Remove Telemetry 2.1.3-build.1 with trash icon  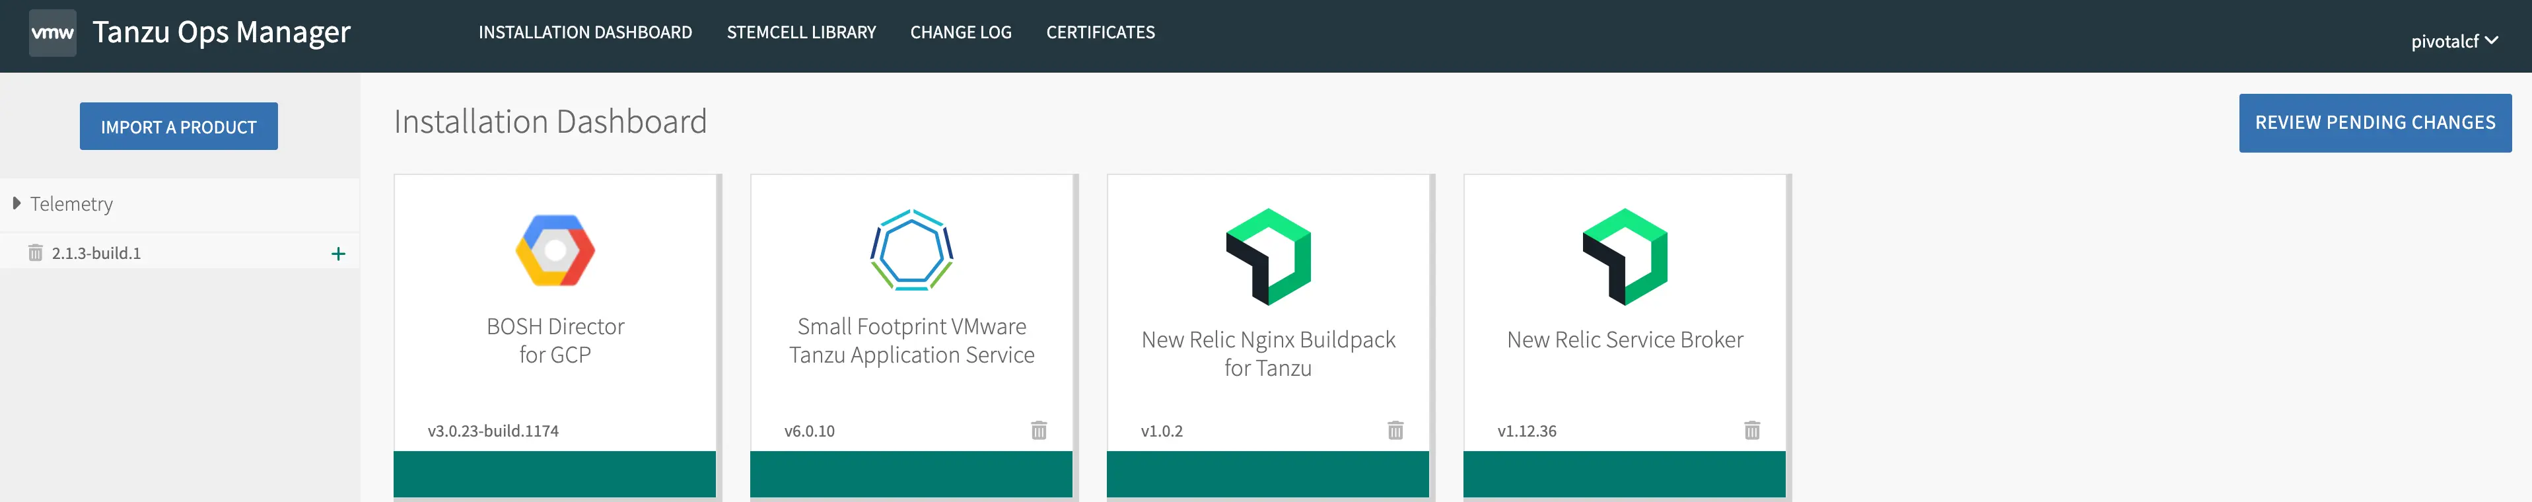click(36, 254)
